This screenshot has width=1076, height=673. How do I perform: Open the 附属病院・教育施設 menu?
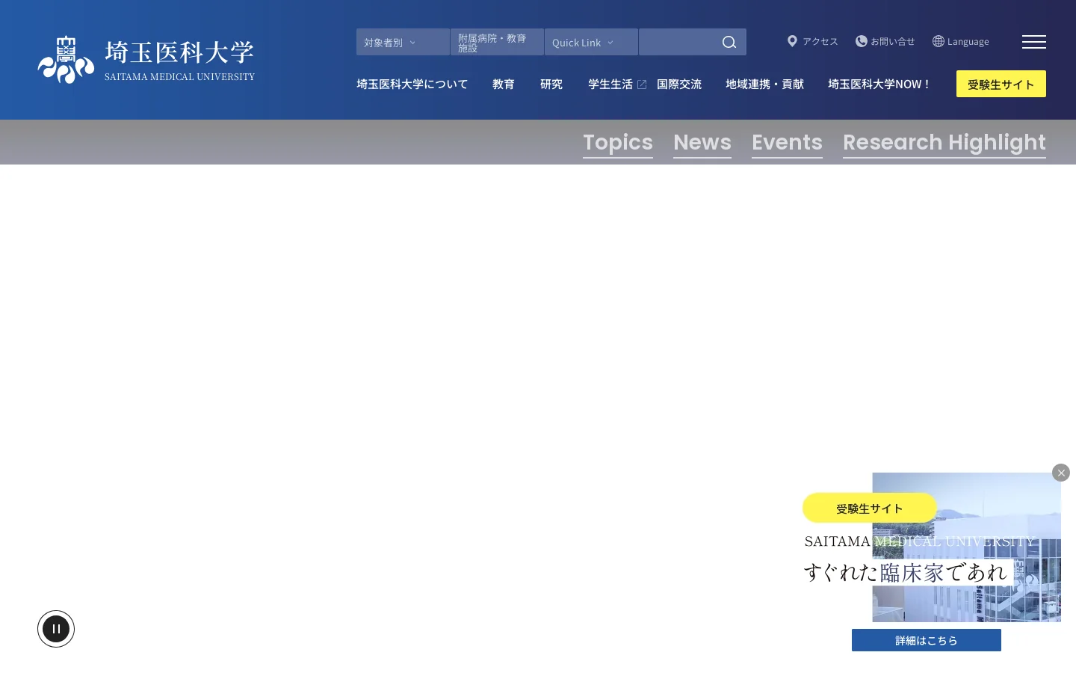[497, 42]
